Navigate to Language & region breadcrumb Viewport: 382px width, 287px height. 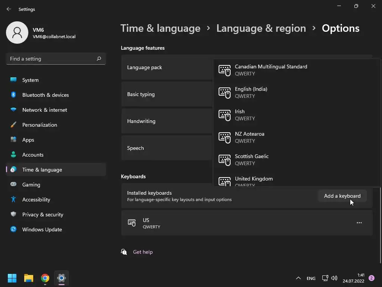pos(261,28)
